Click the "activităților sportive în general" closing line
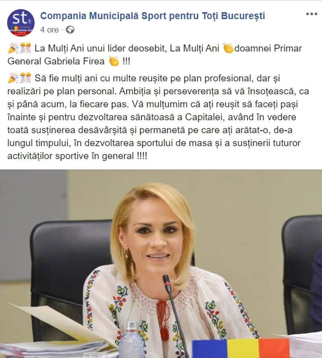 point(70,156)
